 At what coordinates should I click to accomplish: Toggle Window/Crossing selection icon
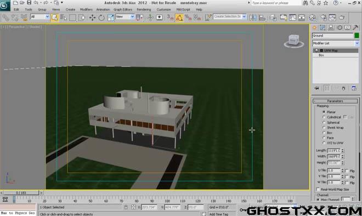[82, 18]
